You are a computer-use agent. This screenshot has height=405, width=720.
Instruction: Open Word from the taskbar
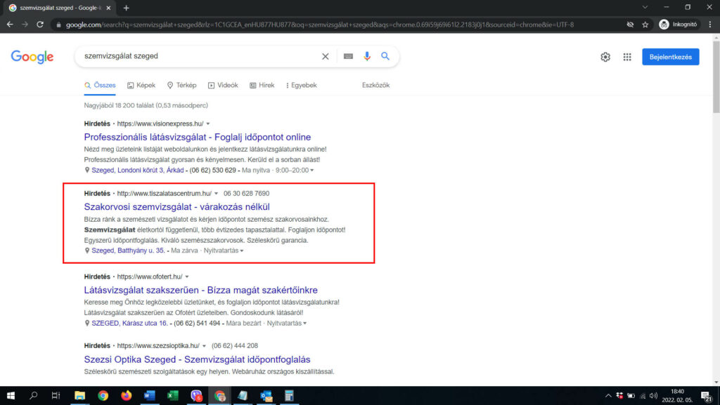[x=150, y=395]
